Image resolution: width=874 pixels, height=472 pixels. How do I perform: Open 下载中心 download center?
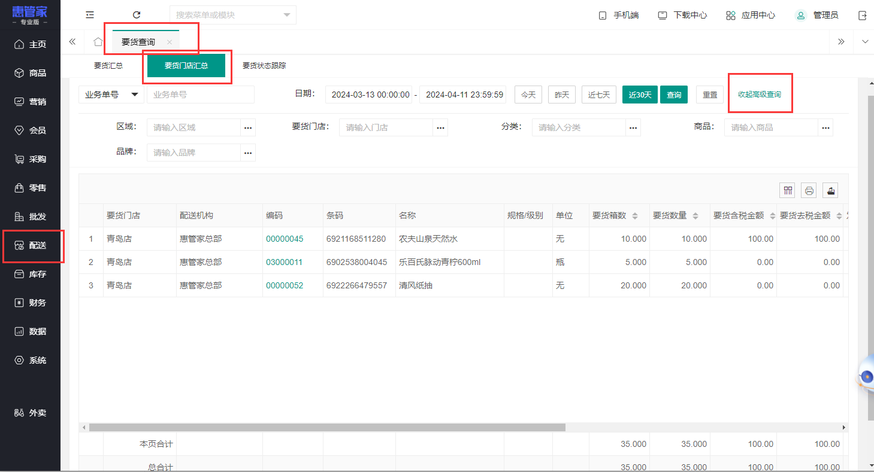click(682, 16)
